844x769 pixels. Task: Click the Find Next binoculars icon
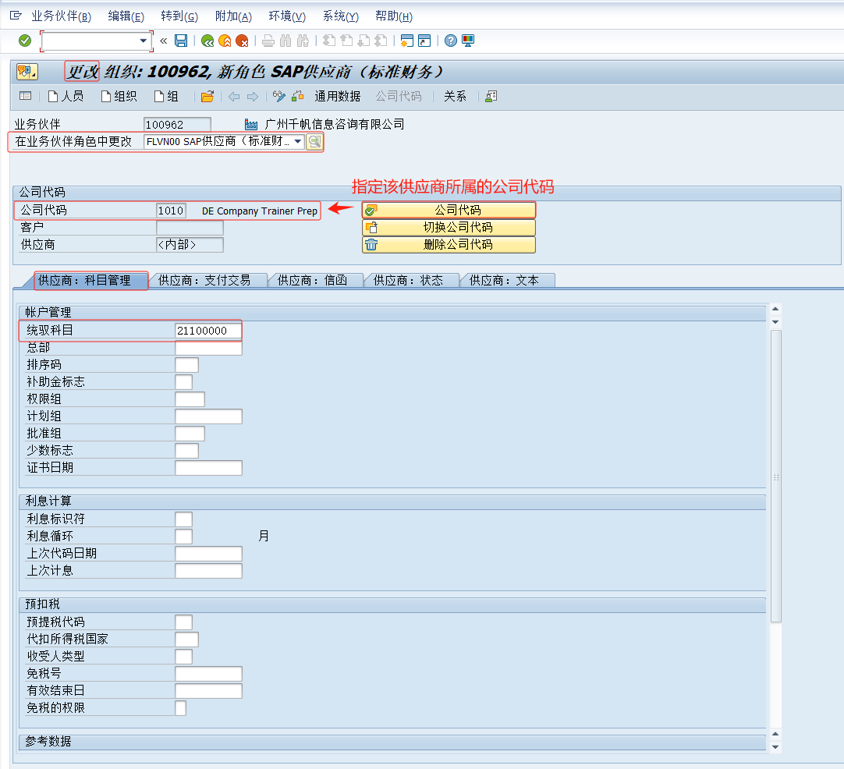(x=303, y=41)
